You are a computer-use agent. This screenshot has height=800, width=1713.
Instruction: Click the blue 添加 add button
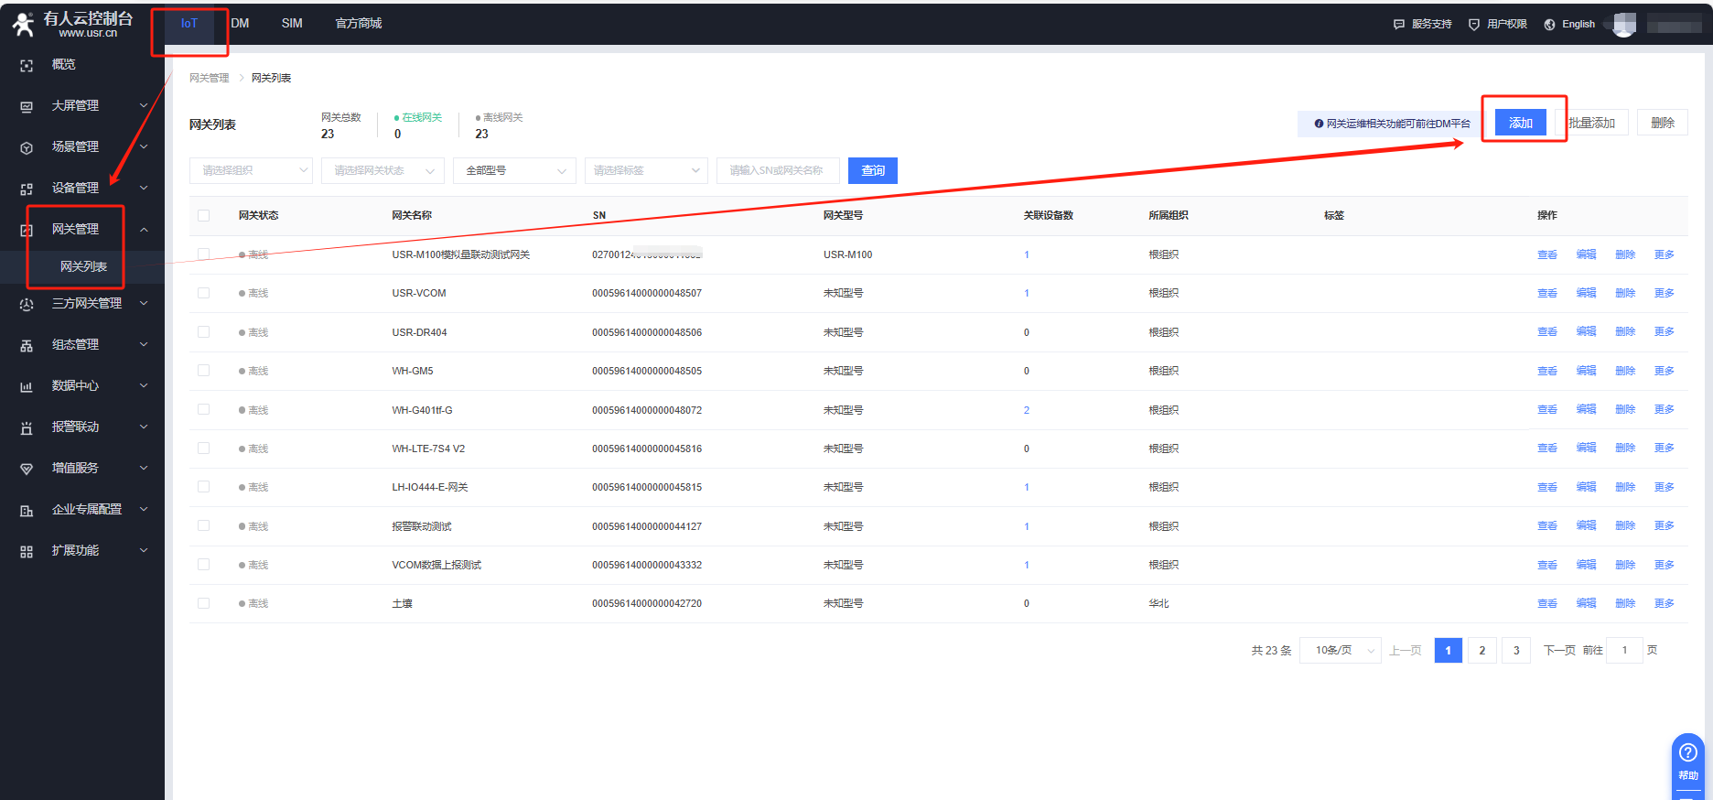[1520, 123]
